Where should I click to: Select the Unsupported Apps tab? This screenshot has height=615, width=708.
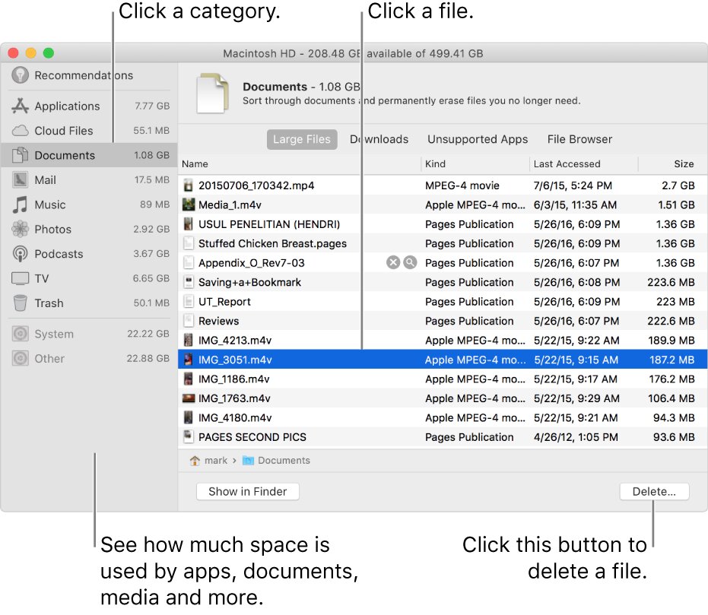(478, 139)
